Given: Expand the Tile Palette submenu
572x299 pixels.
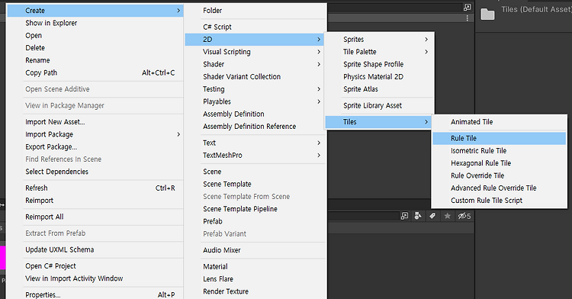Looking at the screenshot, I should (x=379, y=52).
